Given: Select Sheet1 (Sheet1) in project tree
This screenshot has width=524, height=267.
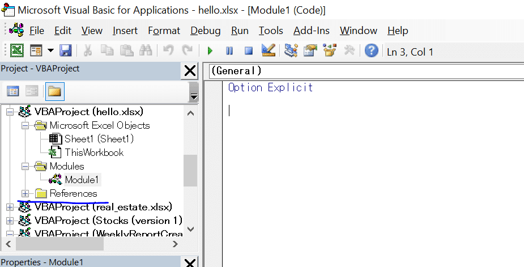Looking at the screenshot, I should point(99,138).
